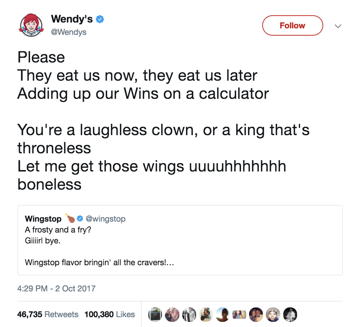Click the drumstick emoji beside Wingstop
This screenshot has width=361, height=327.
tap(70, 218)
